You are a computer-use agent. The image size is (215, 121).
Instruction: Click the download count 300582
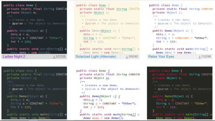click(x=133, y=57)
